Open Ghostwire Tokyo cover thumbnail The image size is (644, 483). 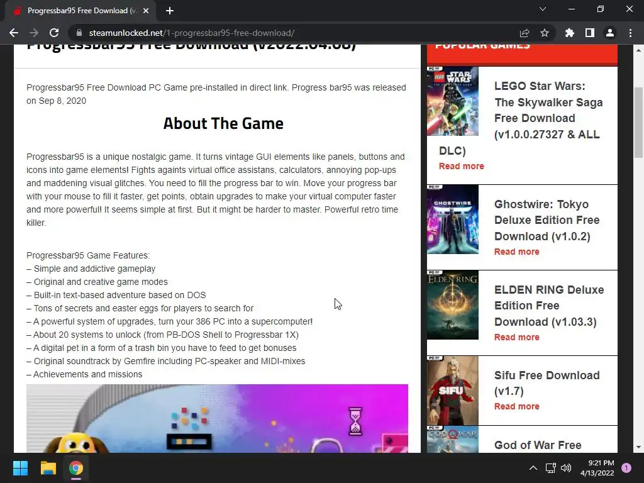pyautogui.click(x=453, y=219)
